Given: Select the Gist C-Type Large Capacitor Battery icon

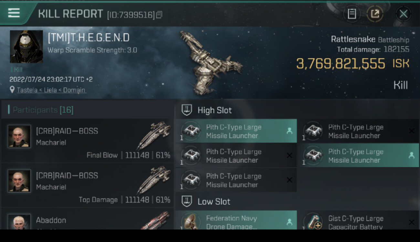Looking at the screenshot, I should 313,222.
